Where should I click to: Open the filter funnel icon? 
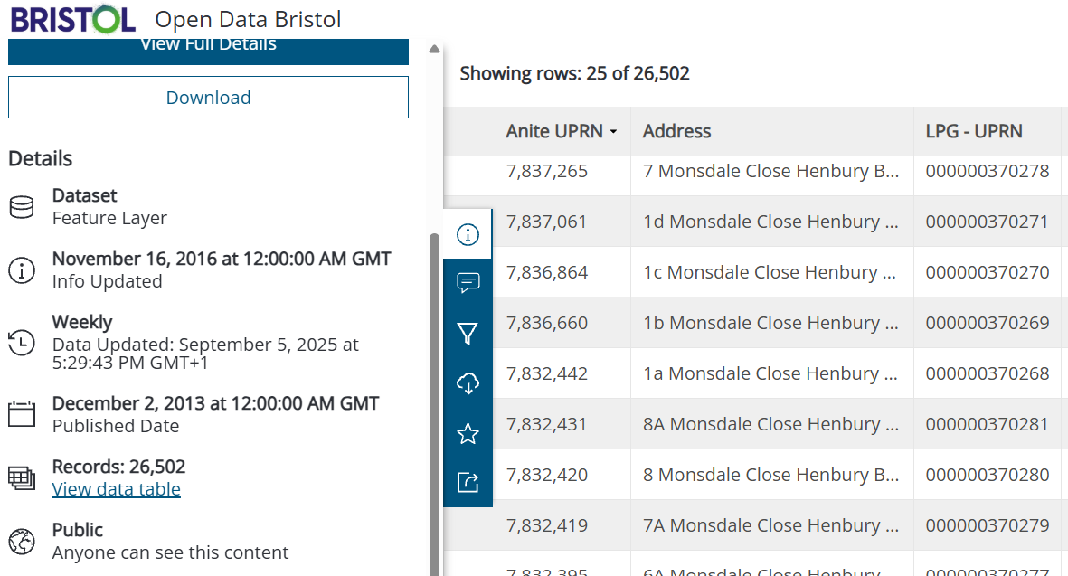[468, 335]
